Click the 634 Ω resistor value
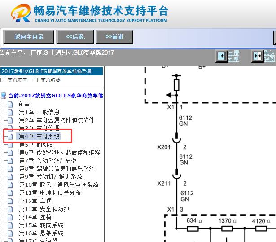 point(194,220)
